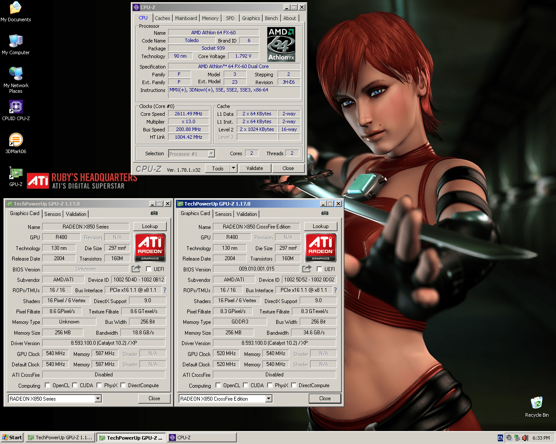
Task: Switch to Mainboard tab in CPU-Z
Action: pos(186,18)
